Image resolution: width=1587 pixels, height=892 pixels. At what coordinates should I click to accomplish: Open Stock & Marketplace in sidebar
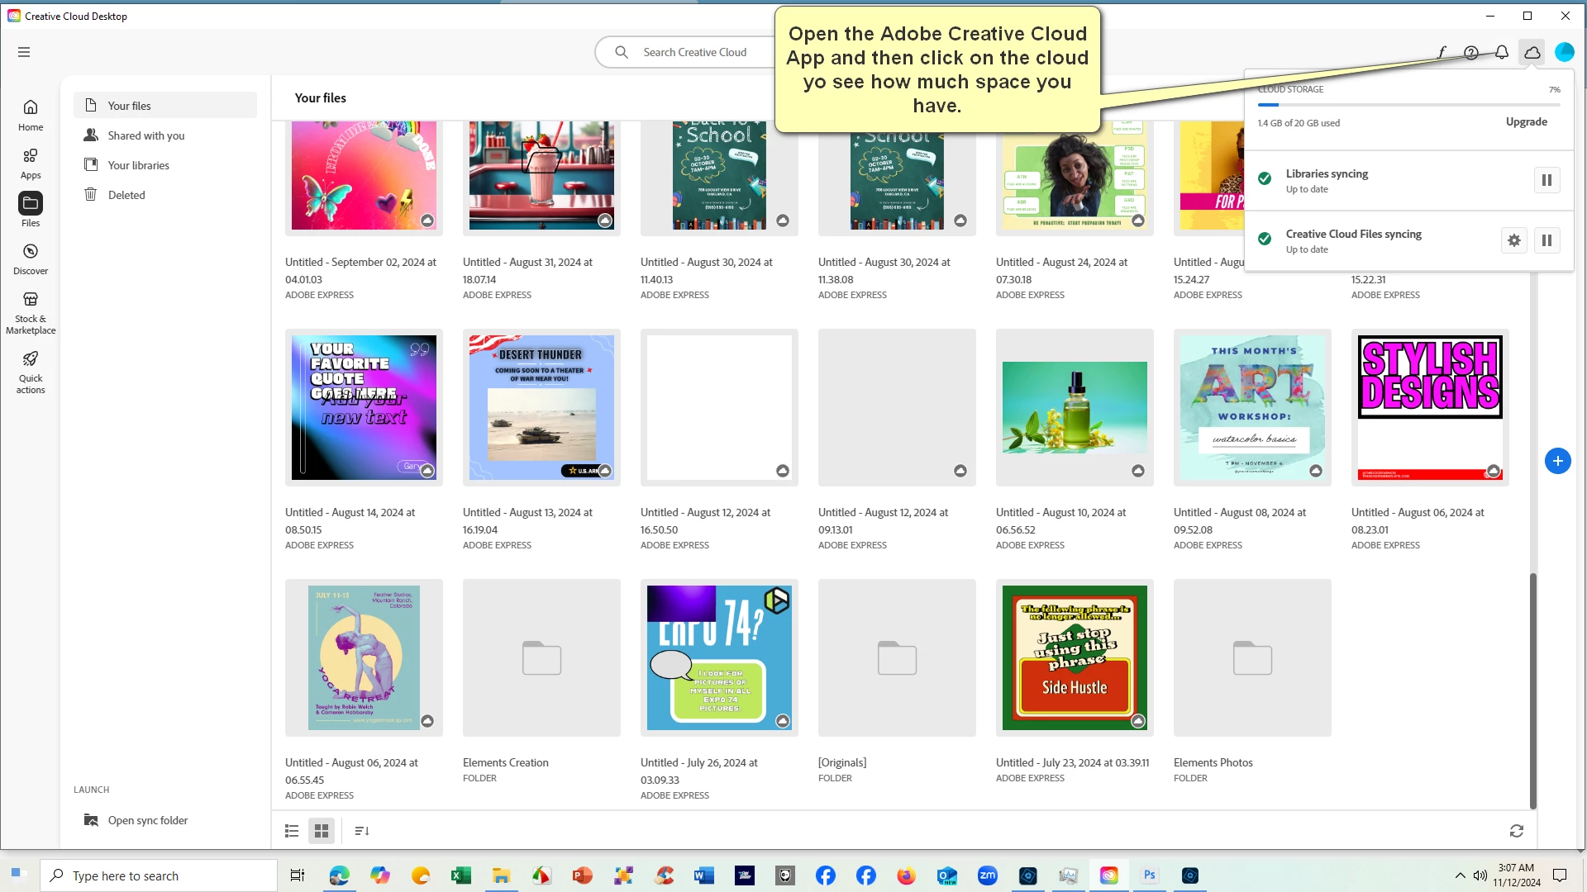tap(31, 312)
